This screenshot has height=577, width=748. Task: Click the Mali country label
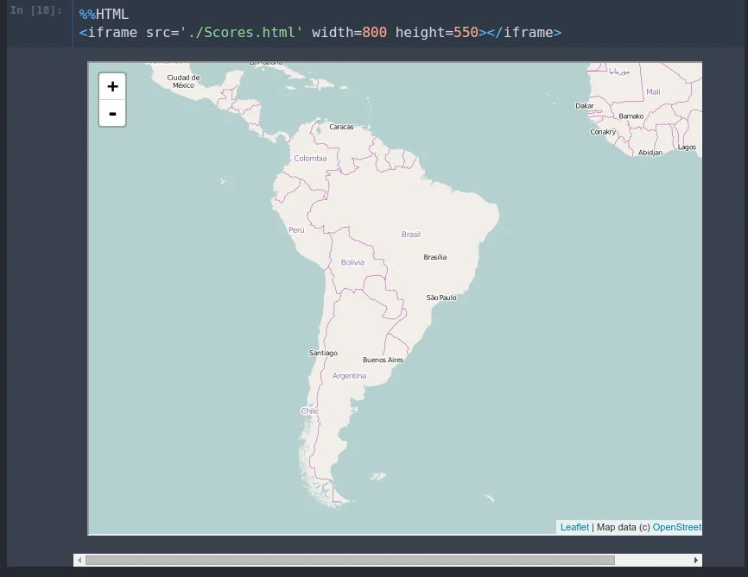coord(653,92)
